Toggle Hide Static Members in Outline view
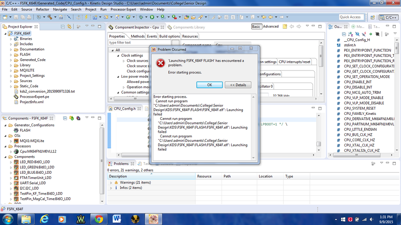This screenshot has height=225, width=401. coord(364,34)
